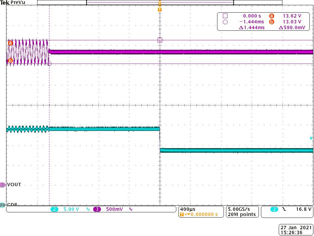Click the square cursor symbol in the measurement readout
The width and height of the screenshot is (314, 236).
click(x=225, y=16)
